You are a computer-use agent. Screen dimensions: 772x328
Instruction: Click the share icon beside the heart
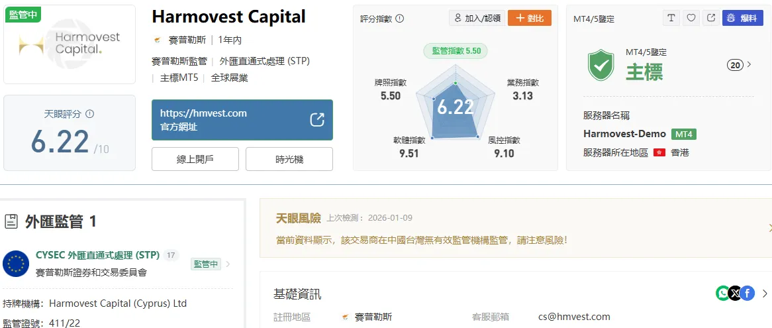click(711, 19)
